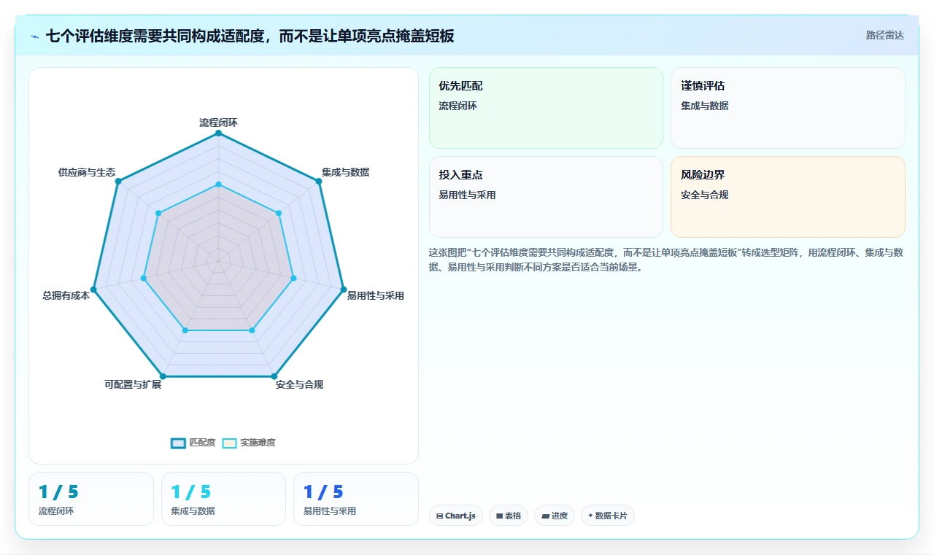Click the icon in the Chart.js tag
The height and width of the screenshot is (555, 934).
(x=439, y=516)
